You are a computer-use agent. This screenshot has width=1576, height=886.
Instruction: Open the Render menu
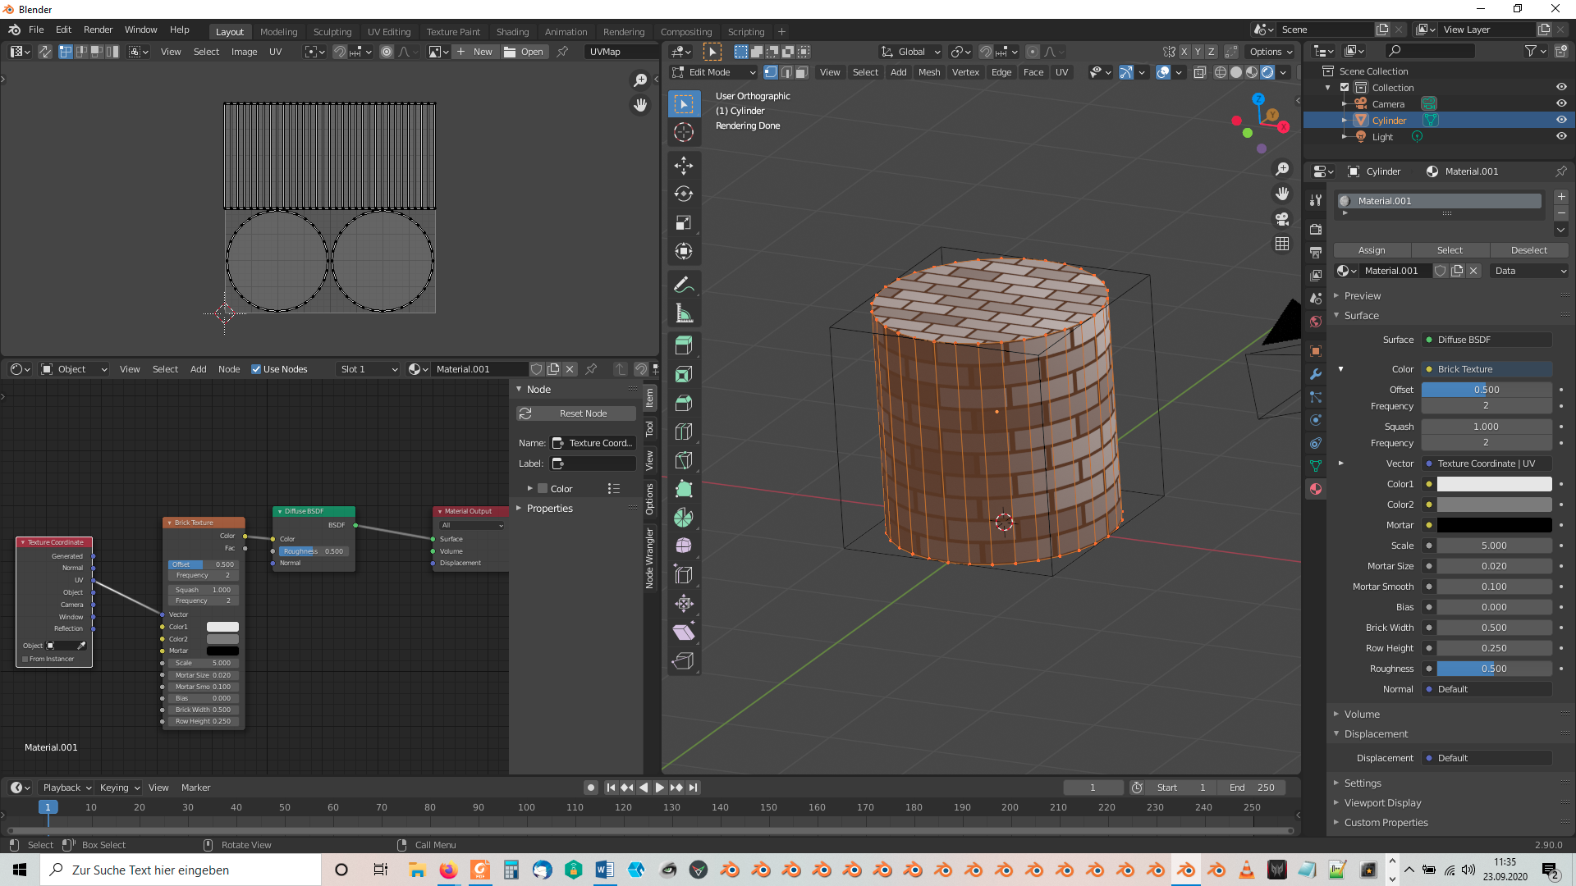[98, 30]
